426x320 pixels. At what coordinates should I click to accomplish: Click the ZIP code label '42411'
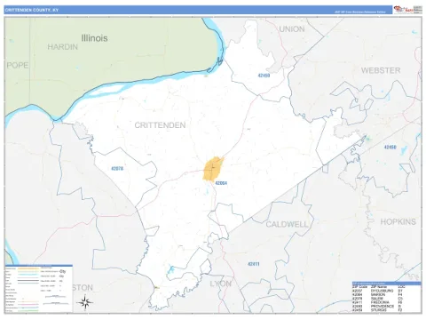click(254, 264)
